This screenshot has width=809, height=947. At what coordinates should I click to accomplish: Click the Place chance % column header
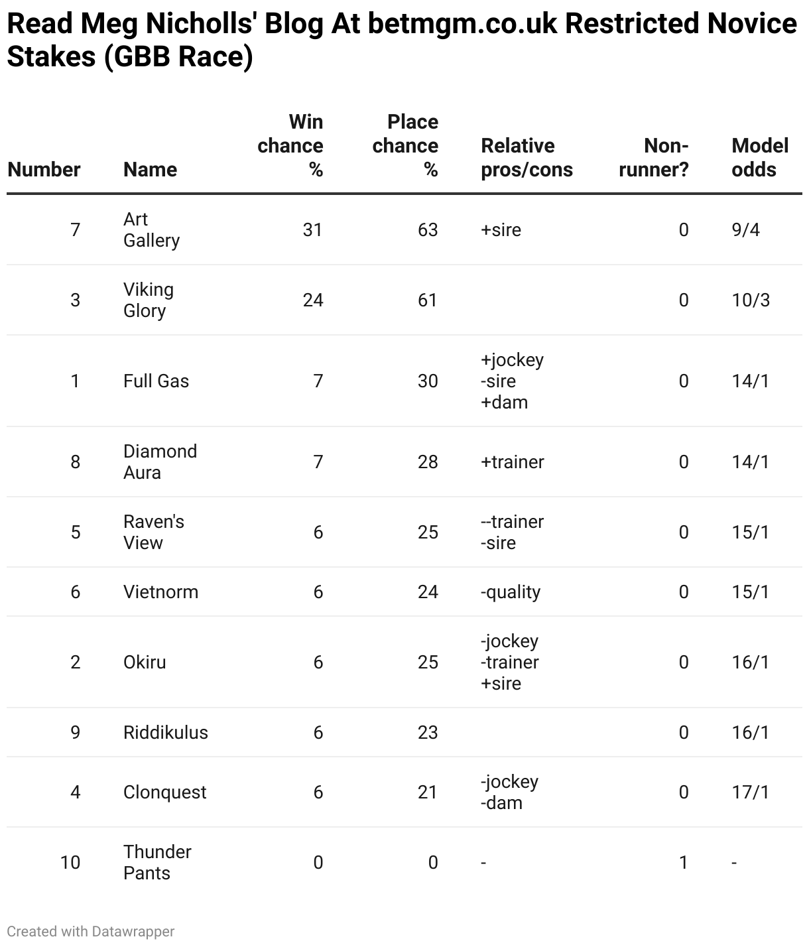pos(405,146)
